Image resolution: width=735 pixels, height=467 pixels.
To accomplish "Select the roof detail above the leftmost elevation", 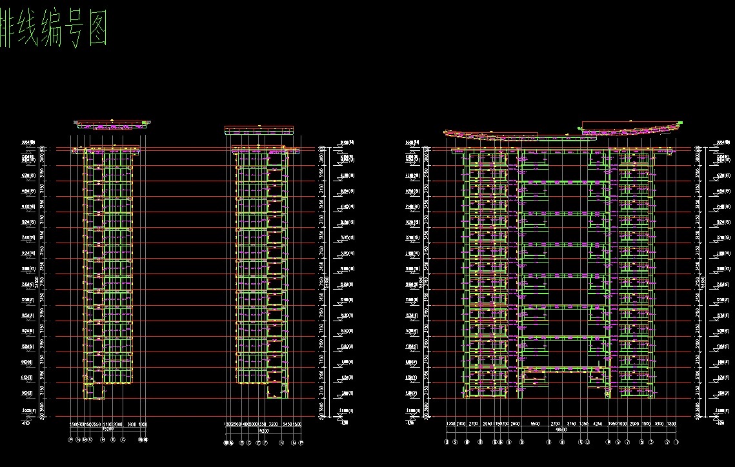I will point(112,123).
